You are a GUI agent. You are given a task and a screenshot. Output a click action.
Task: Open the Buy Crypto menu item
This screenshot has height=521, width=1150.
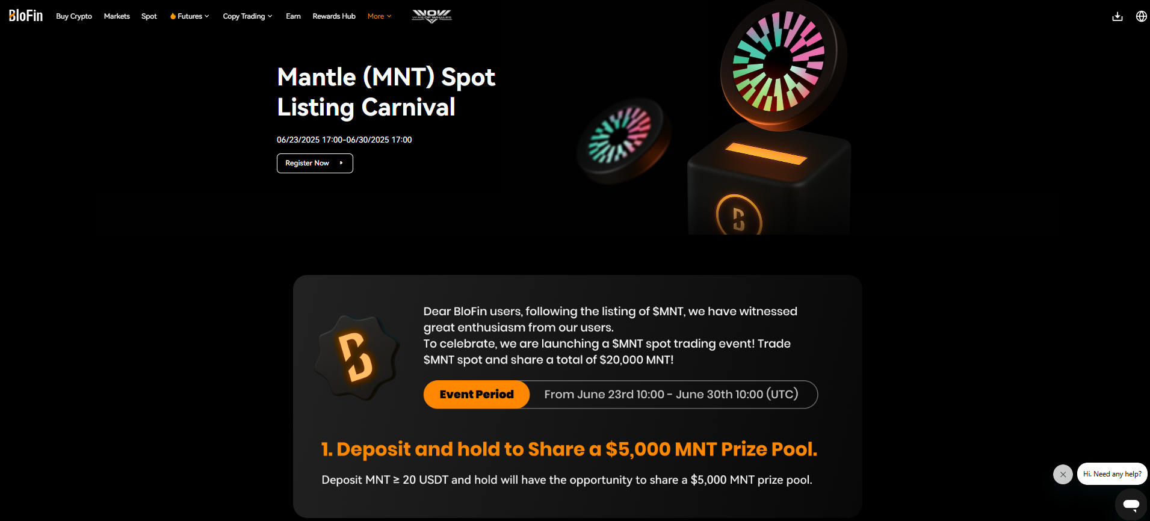click(x=74, y=16)
